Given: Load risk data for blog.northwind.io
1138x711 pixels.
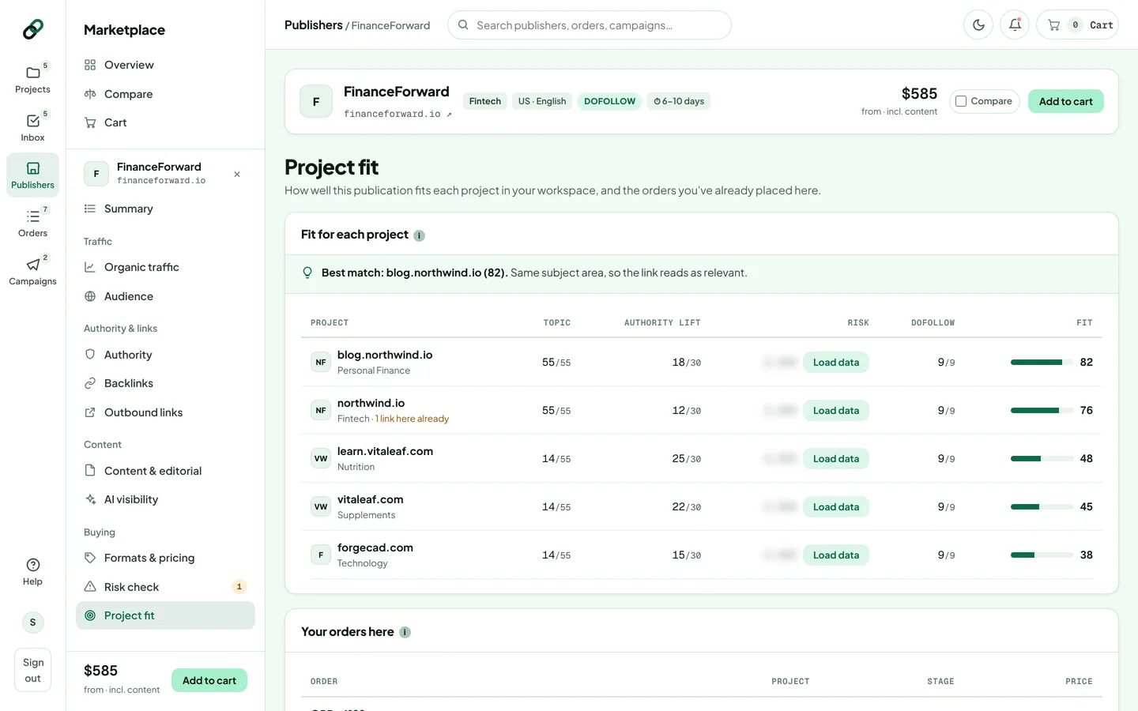Looking at the screenshot, I should pos(835,363).
